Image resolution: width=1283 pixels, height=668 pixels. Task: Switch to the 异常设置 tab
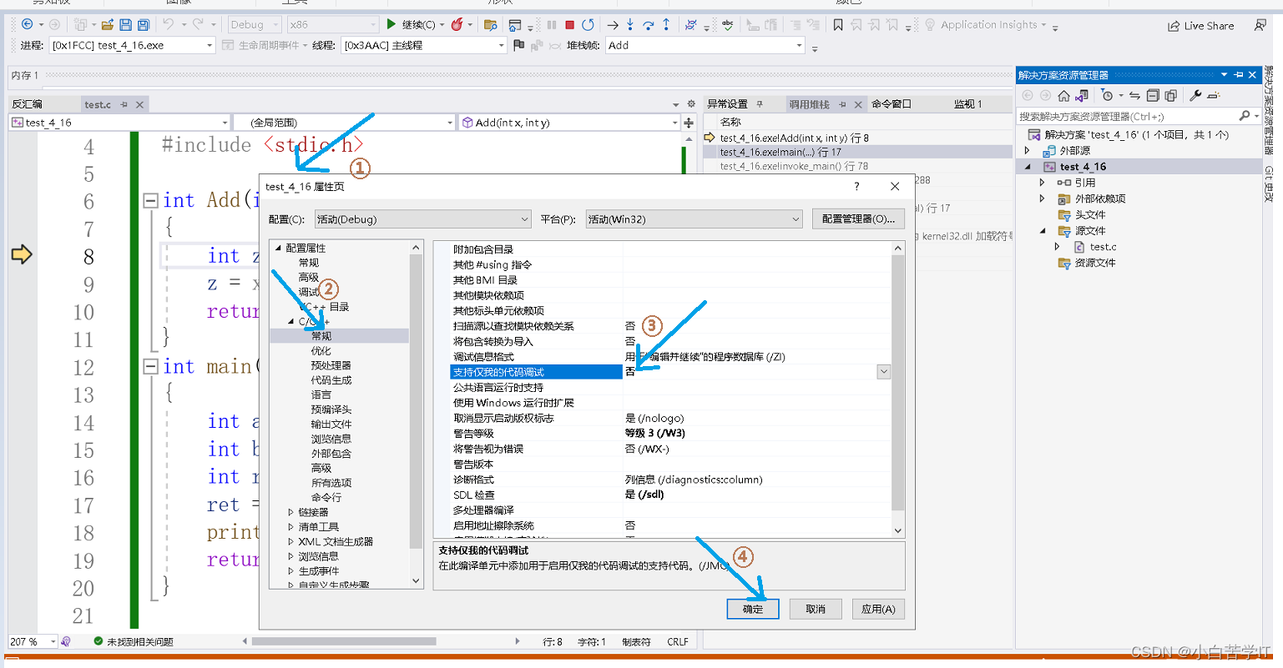coord(727,104)
